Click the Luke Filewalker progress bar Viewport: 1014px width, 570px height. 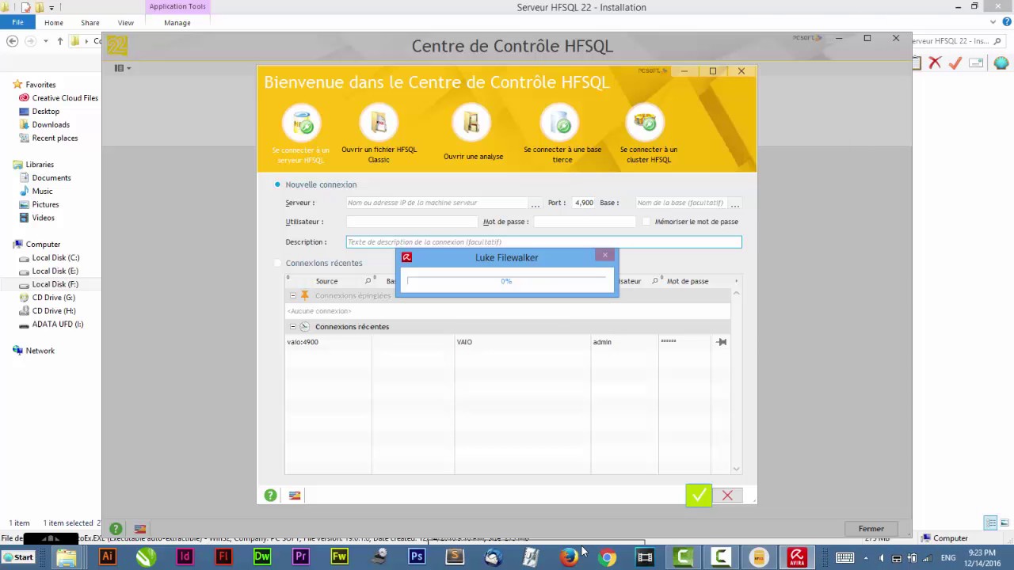(506, 281)
